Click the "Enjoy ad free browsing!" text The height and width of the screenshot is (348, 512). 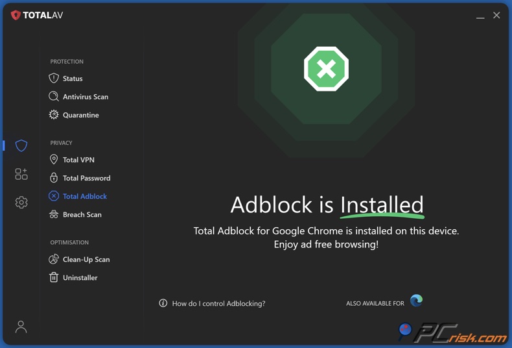(326, 244)
